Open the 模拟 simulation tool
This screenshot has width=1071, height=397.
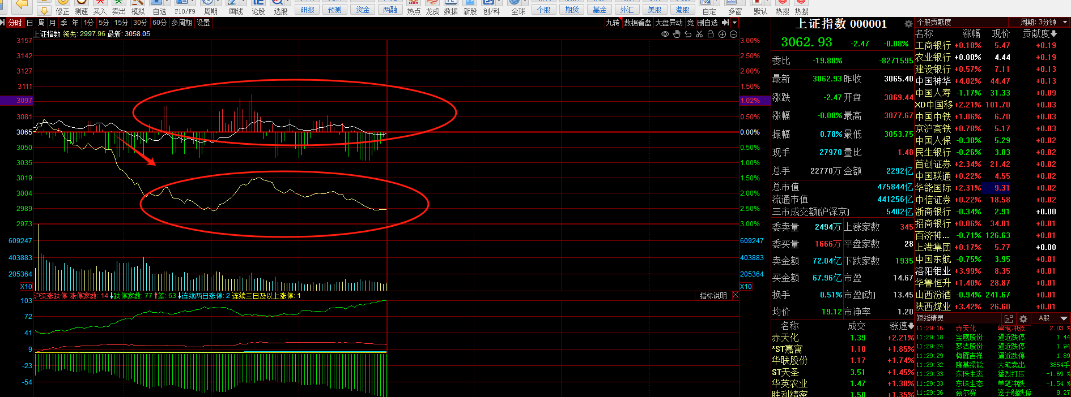[x=138, y=7]
